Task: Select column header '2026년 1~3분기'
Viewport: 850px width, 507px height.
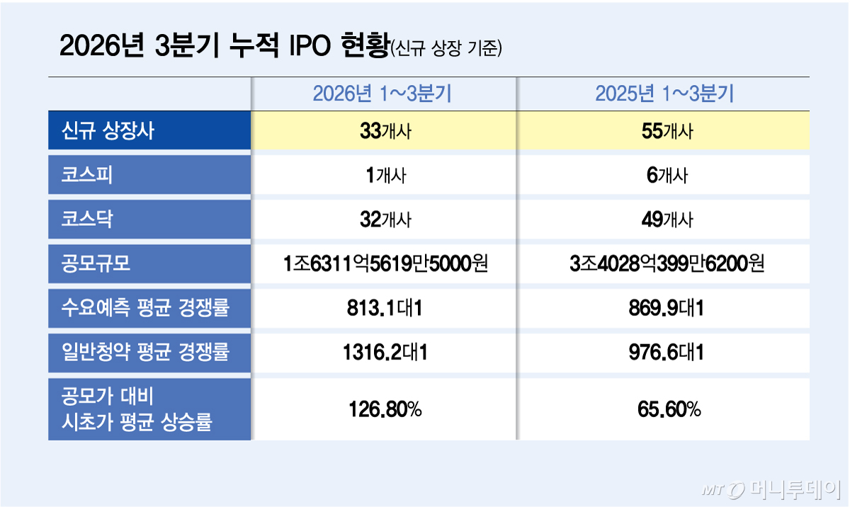Action: pyautogui.click(x=383, y=93)
